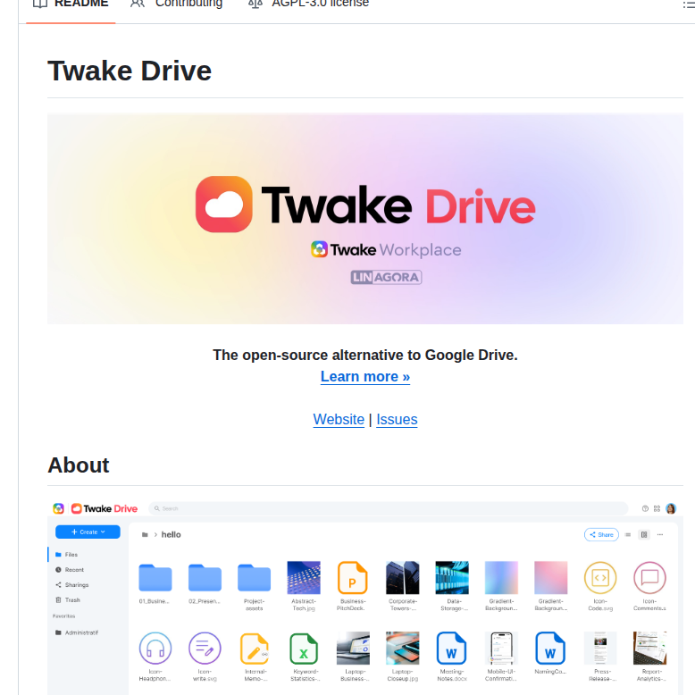The height and width of the screenshot is (695, 695).
Task: Click the Share button in the Drive preview
Action: point(601,534)
